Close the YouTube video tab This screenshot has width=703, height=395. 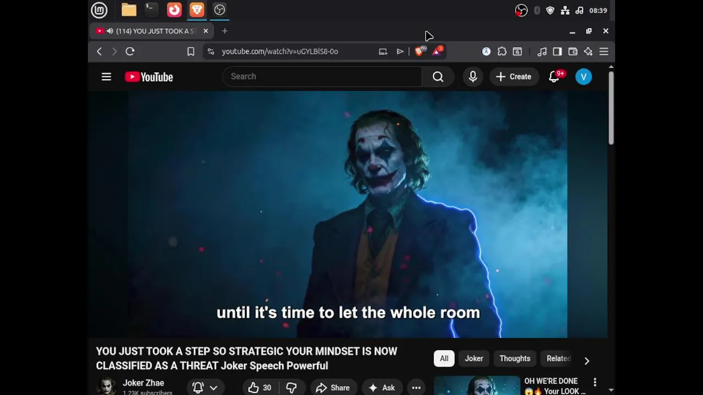tap(205, 31)
